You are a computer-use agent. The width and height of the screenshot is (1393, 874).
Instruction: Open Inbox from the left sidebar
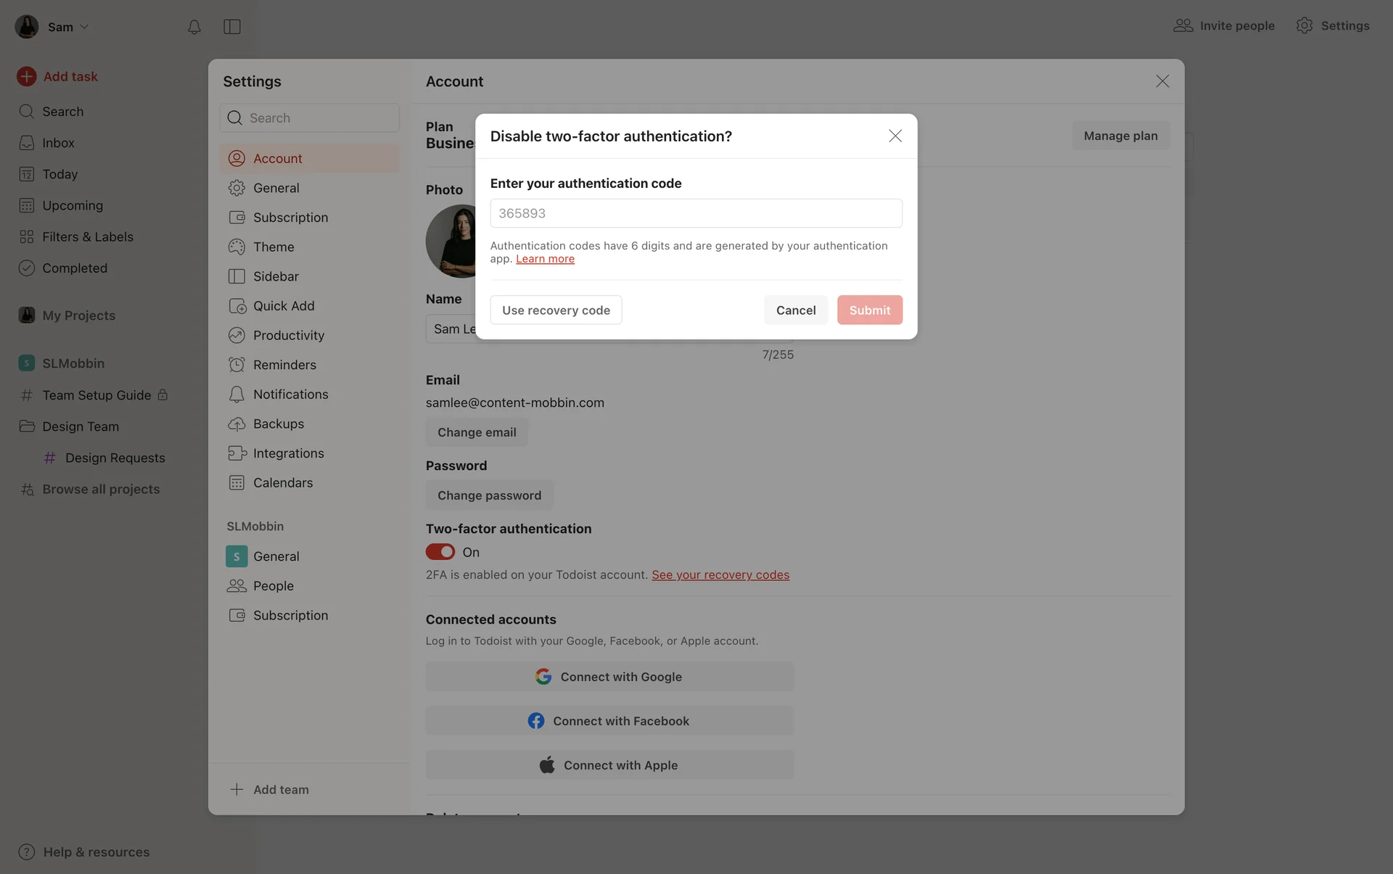point(58,143)
